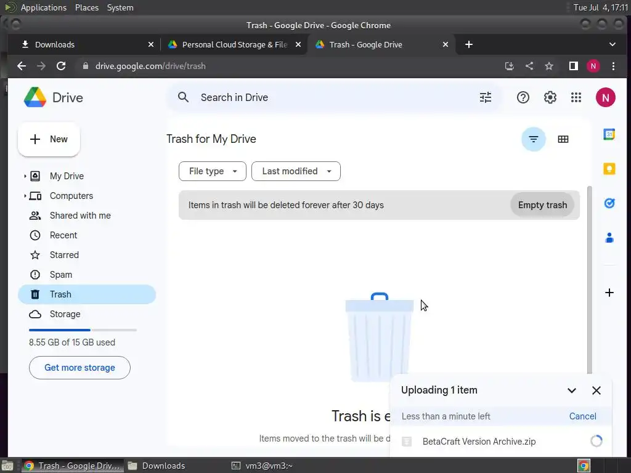Click the address bar URL
Screen dimensions: 631x473
coord(150,66)
